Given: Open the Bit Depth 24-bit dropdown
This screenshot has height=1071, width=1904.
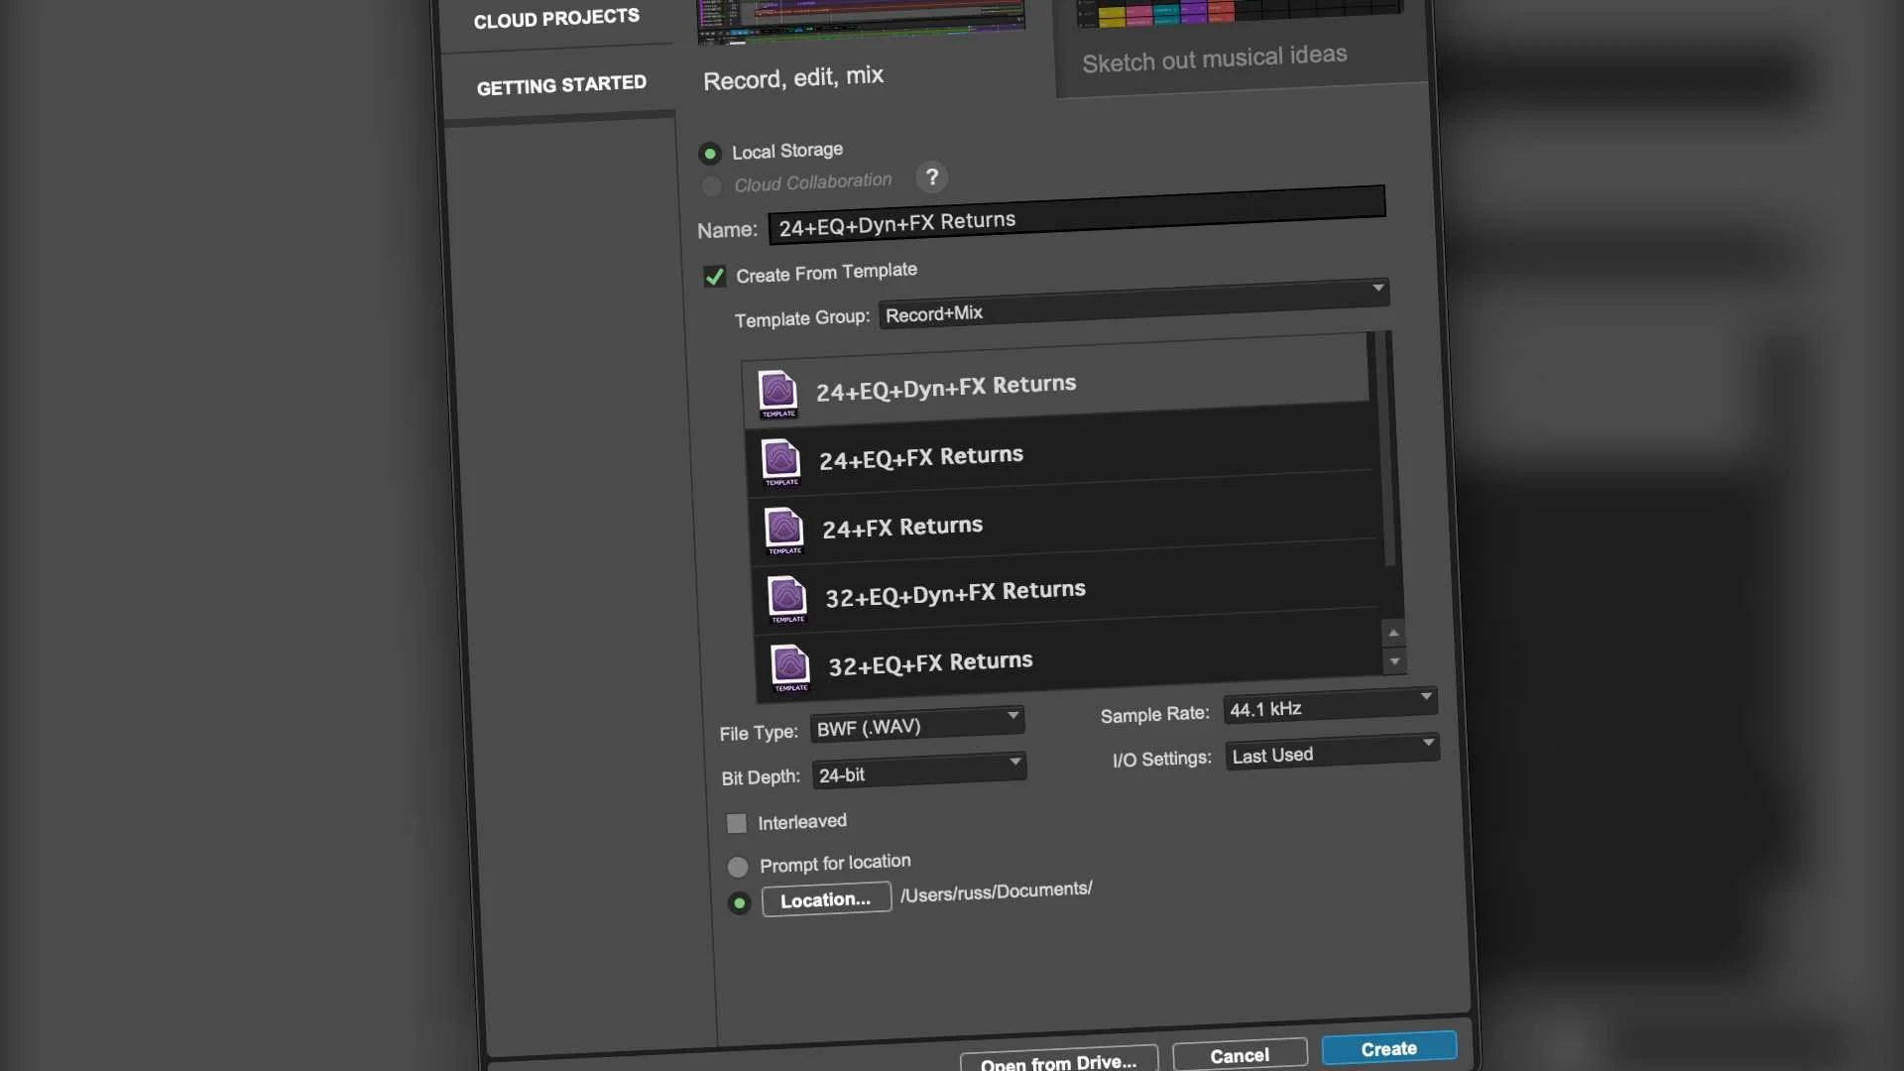Looking at the screenshot, I should coord(918,770).
